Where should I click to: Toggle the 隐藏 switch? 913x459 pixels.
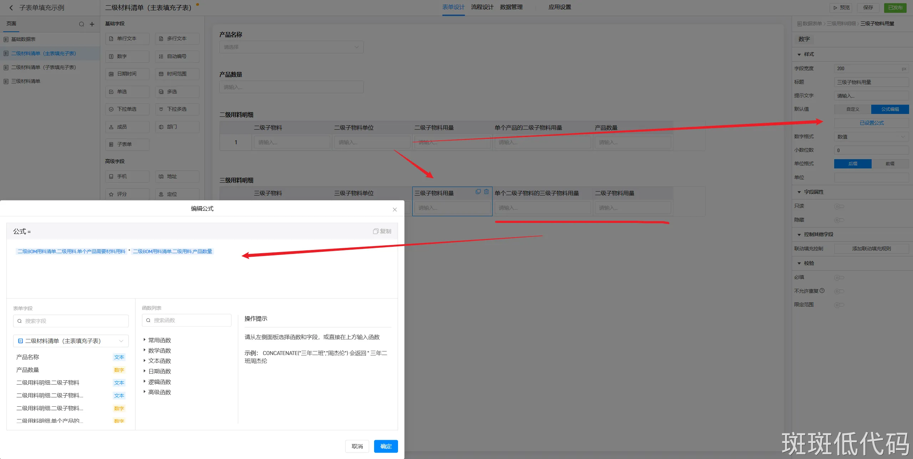[839, 220]
